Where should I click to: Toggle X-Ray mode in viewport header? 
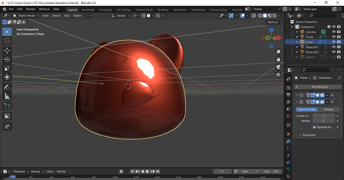pyautogui.click(x=254, y=16)
